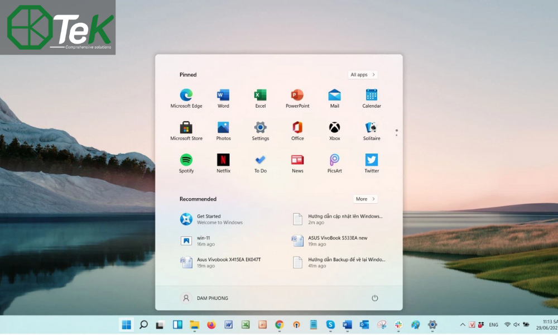
Task: Go to next page of pinned apps
Action: click(x=396, y=135)
